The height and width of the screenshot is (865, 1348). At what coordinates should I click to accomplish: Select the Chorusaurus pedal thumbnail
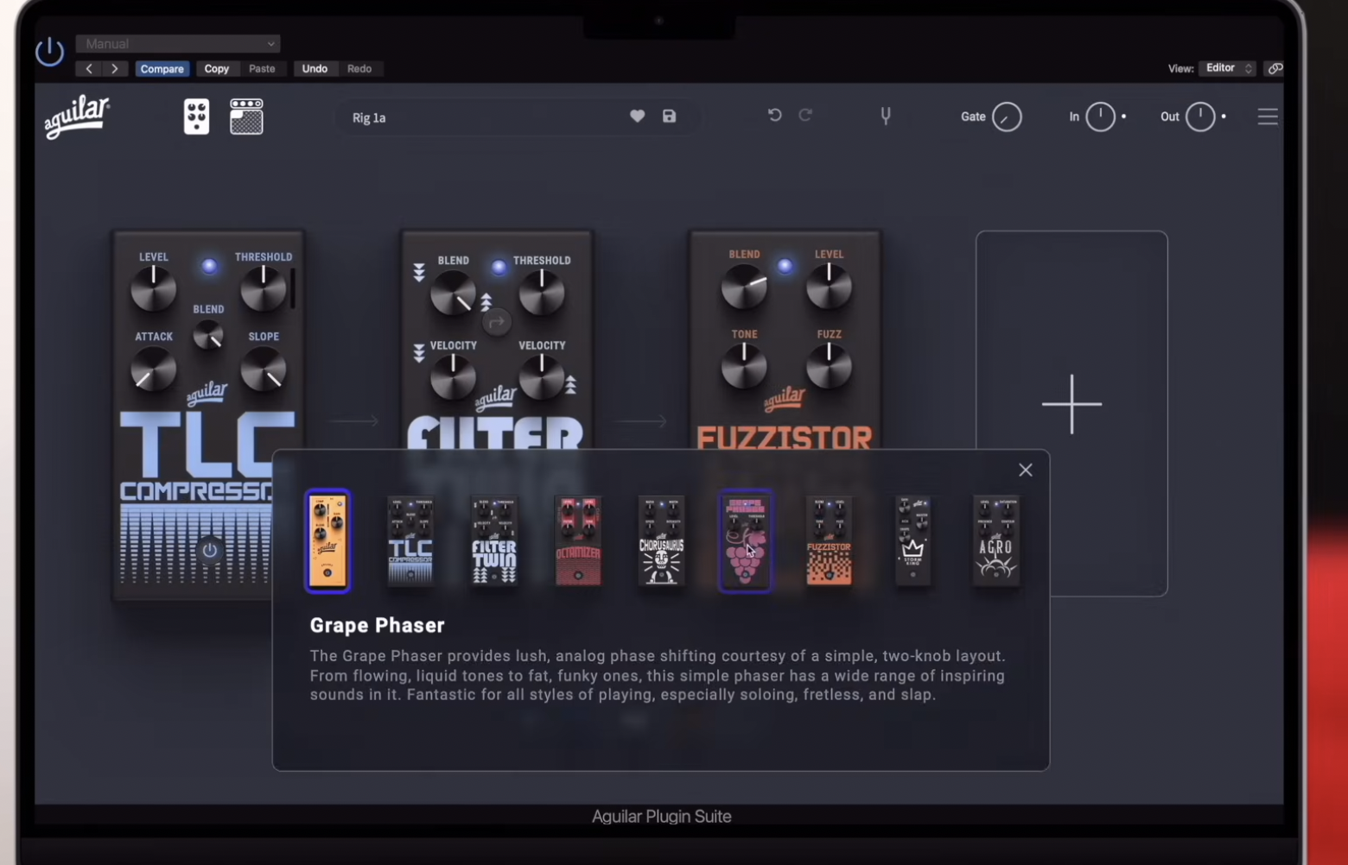click(x=661, y=540)
